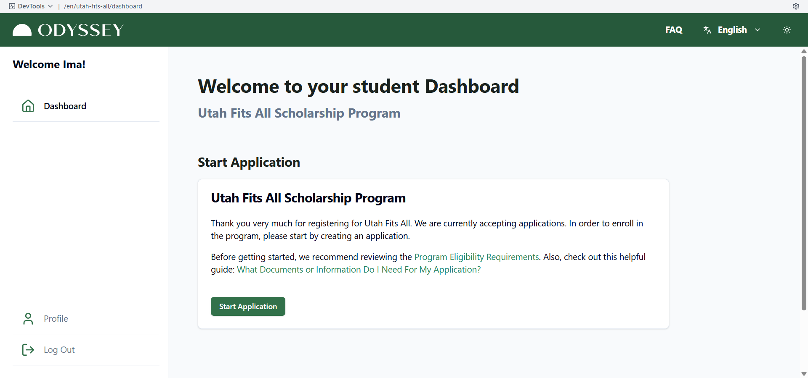Expand the English language dropdown

coord(732,30)
